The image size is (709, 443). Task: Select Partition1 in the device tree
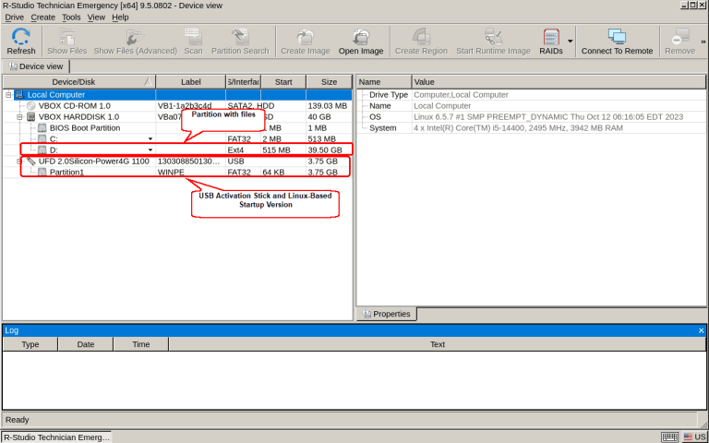tap(66, 172)
